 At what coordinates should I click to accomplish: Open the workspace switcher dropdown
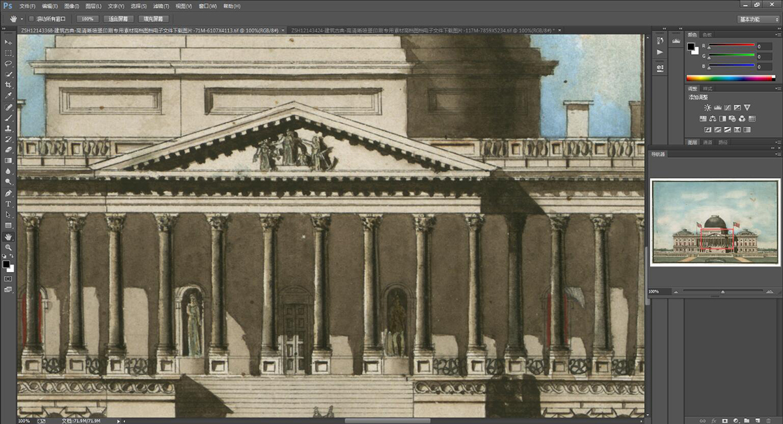(x=758, y=19)
